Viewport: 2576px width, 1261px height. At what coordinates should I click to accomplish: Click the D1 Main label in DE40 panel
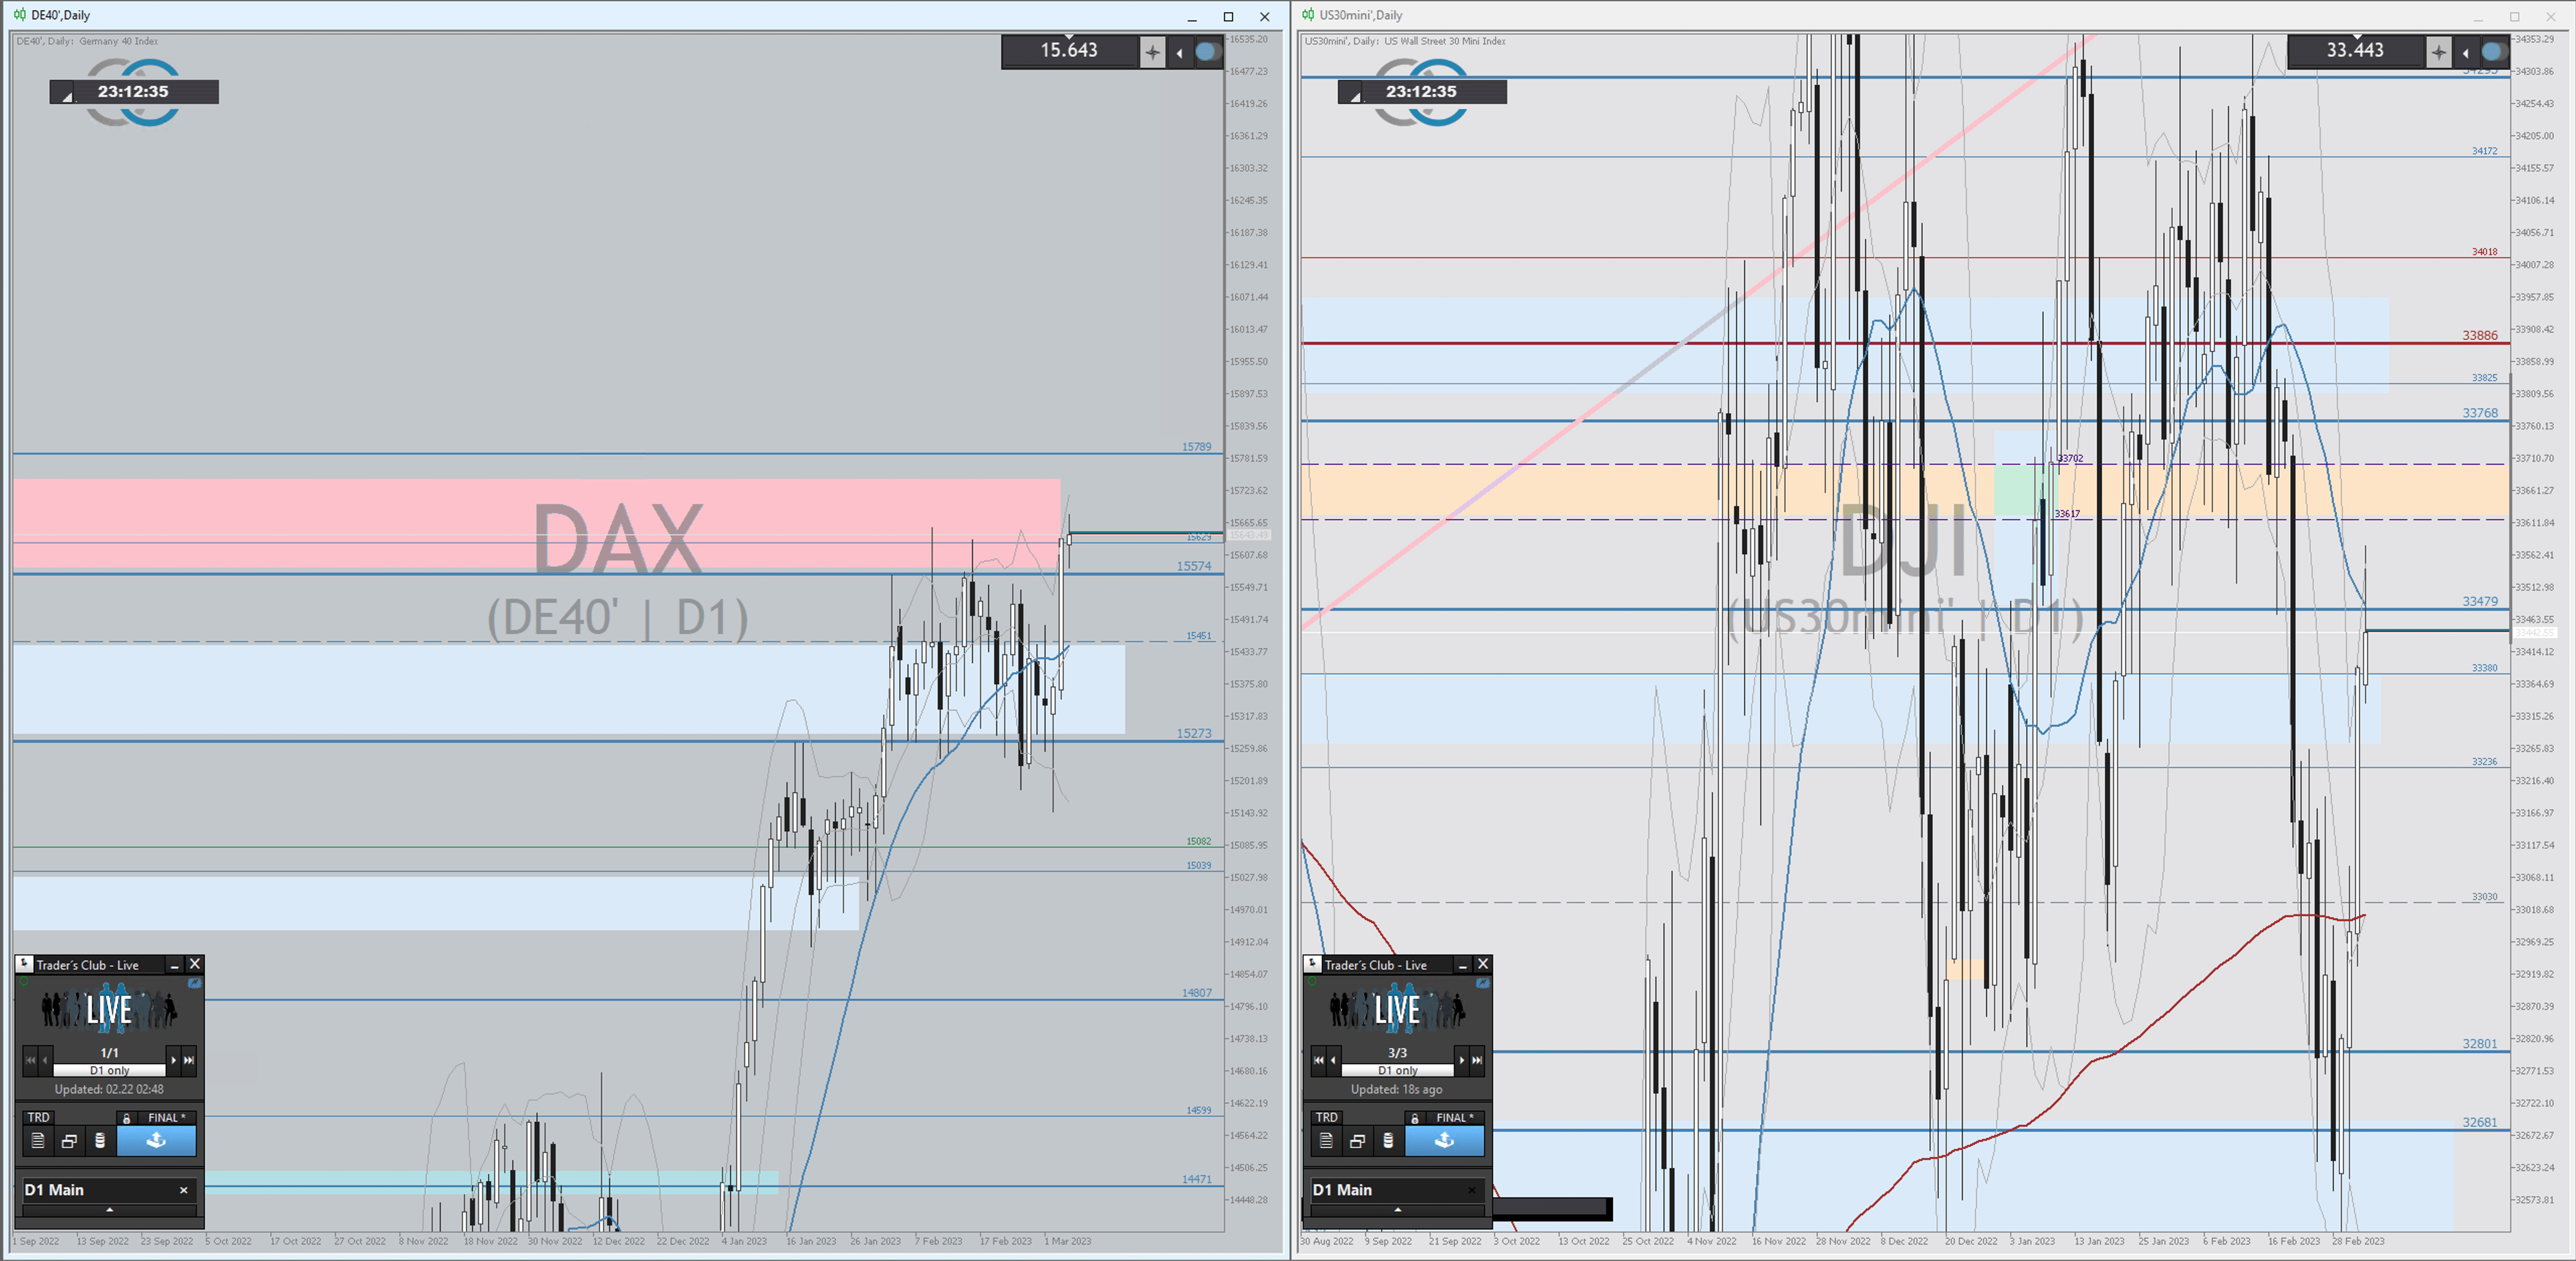(x=54, y=1190)
